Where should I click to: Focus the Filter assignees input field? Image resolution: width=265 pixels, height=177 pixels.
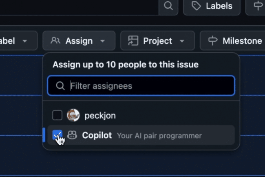(141, 86)
